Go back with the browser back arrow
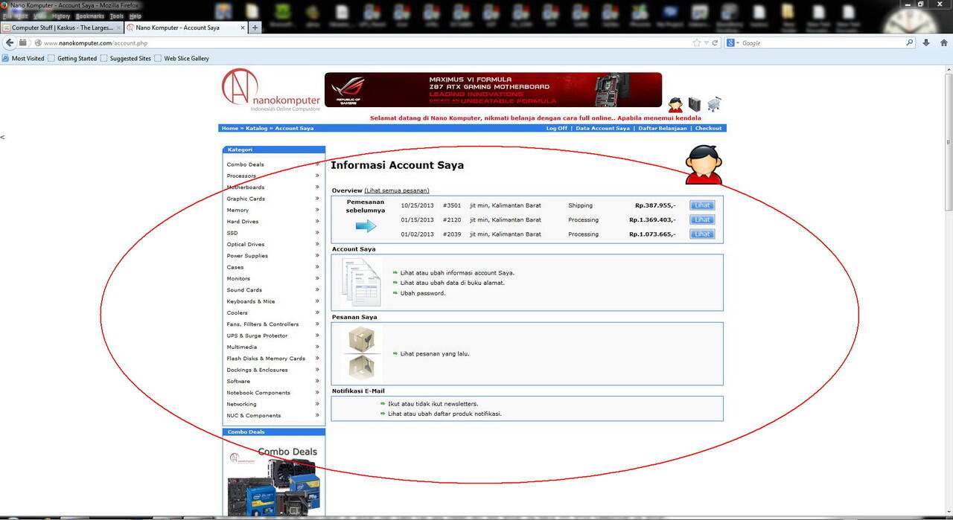This screenshot has width=953, height=520. point(10,42)
